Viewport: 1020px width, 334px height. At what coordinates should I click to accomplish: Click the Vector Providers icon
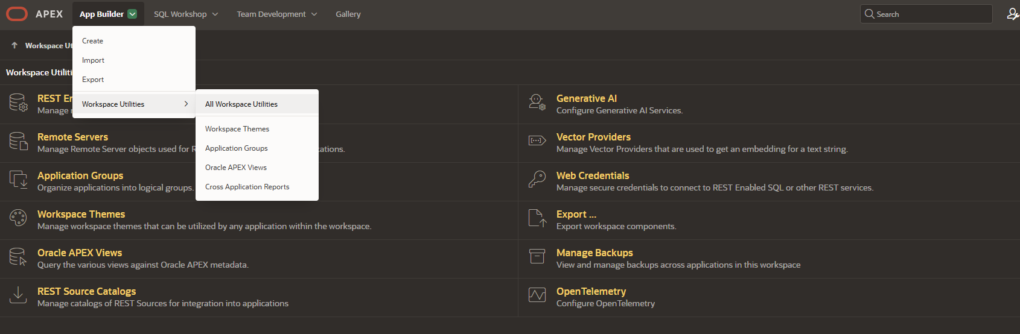[537, 140]
